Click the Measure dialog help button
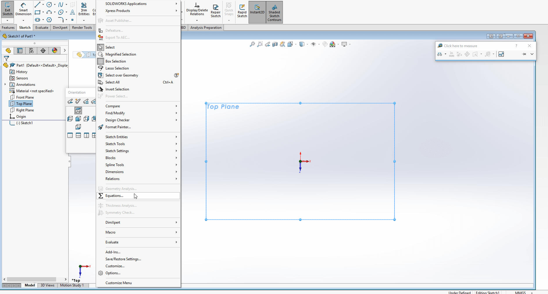Viewport: 548px width, 294px height. 516,46
